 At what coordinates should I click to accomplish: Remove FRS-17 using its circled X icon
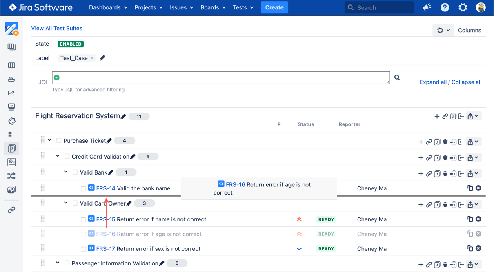[478, 248]
